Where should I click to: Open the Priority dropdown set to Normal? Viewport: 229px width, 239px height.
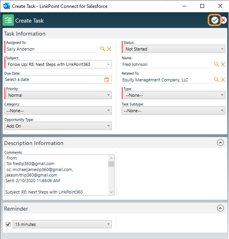(x=59, y=95)
